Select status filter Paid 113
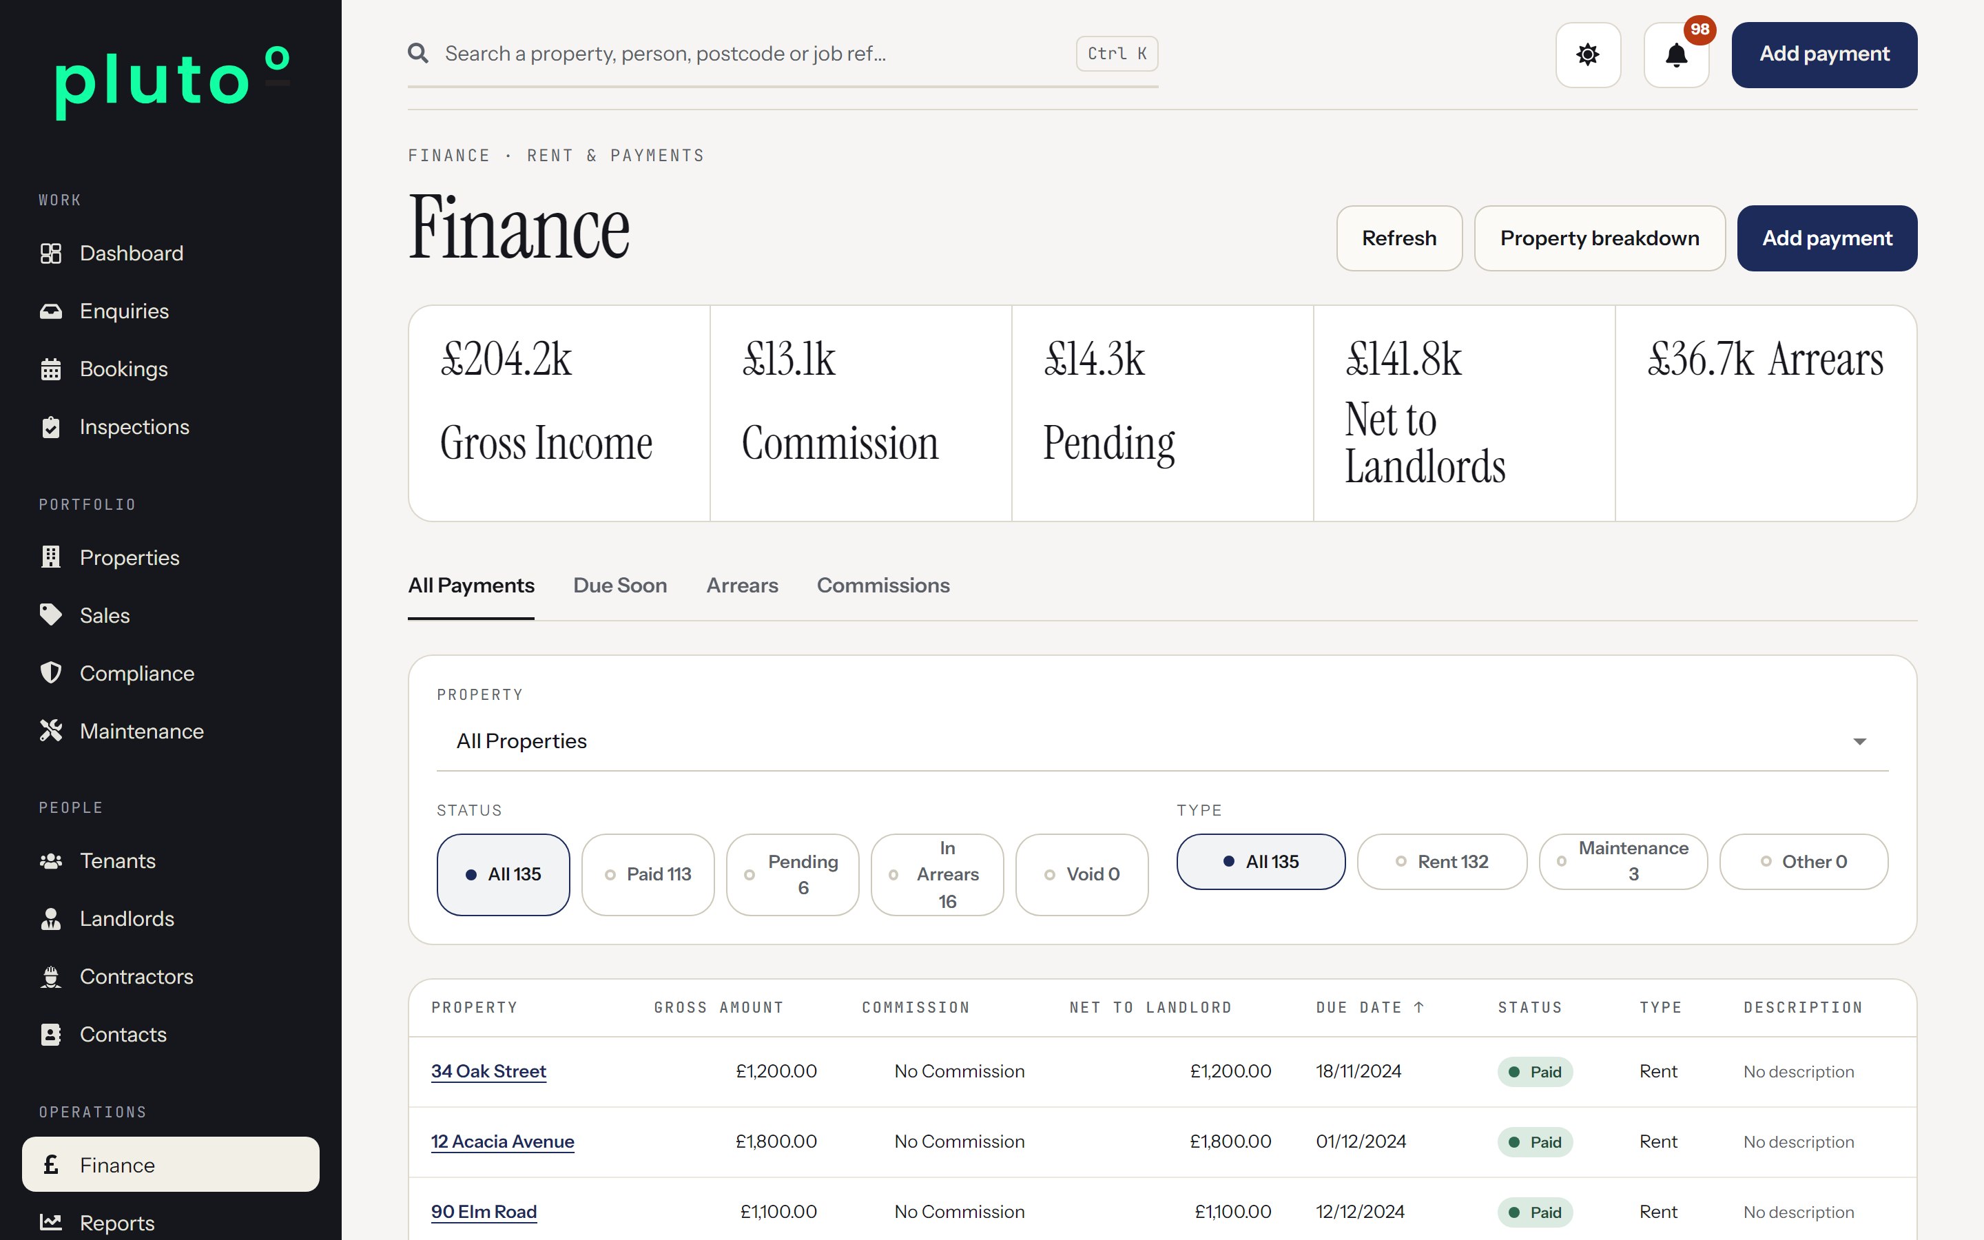Viewport: 1984px width, 1240px height. pyautogui.click(x=648, y=874)
